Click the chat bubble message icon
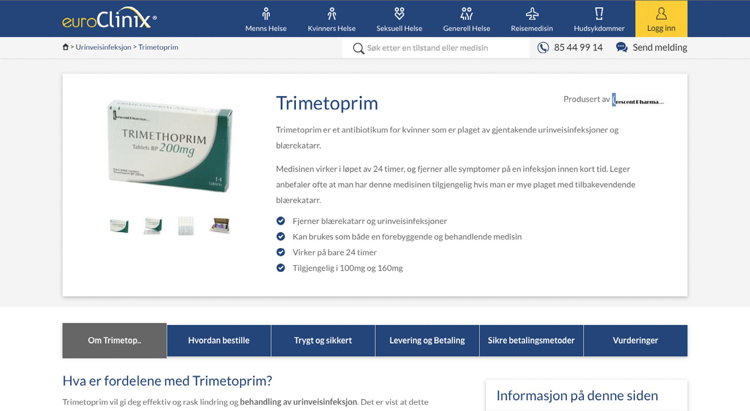750x411 pixels. click(x=621, y=47)
